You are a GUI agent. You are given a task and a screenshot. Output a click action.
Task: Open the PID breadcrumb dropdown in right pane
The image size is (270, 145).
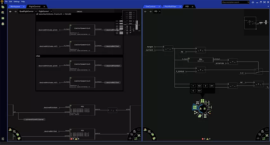[x=160, y=11]
